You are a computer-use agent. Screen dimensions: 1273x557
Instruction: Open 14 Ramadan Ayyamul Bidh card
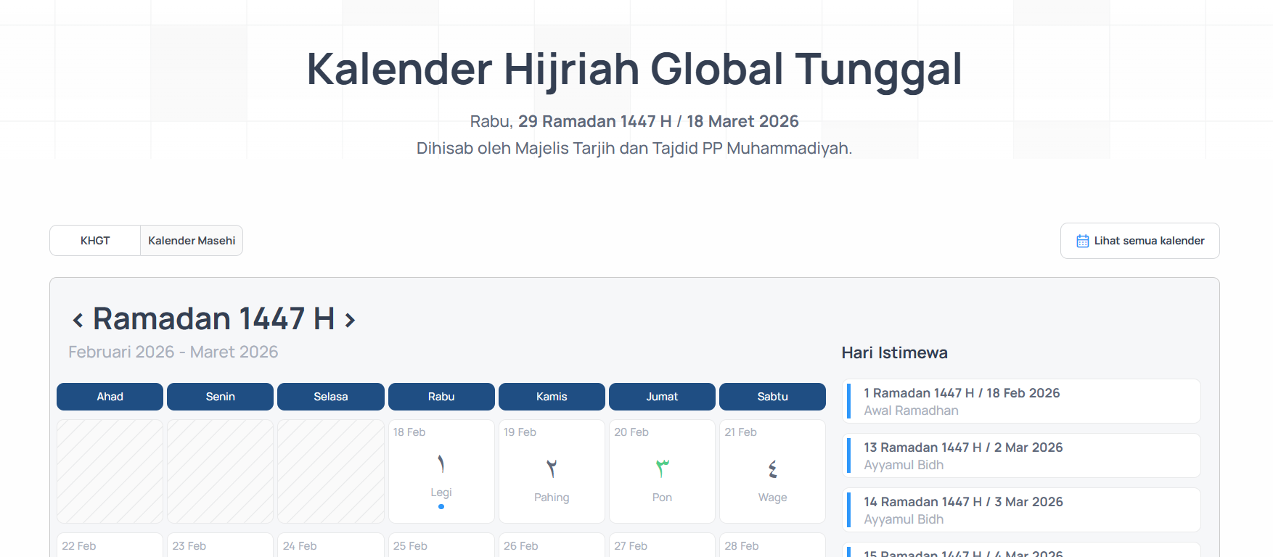coord(1021,510)
